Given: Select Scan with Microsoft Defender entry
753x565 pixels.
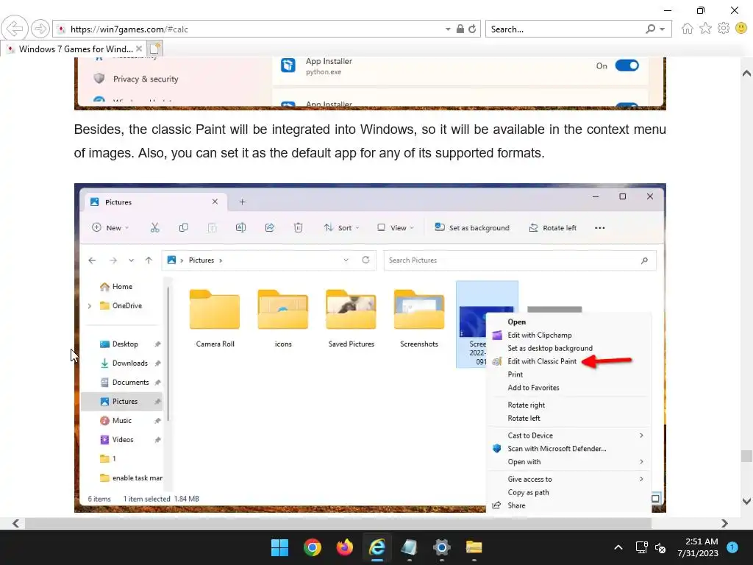Looking at the screenshot, I should coord(557,449).
